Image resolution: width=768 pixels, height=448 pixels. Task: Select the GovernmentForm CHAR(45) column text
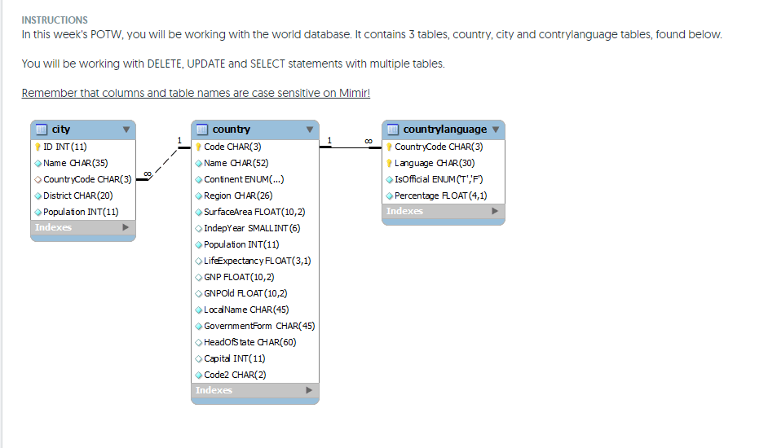259,326
